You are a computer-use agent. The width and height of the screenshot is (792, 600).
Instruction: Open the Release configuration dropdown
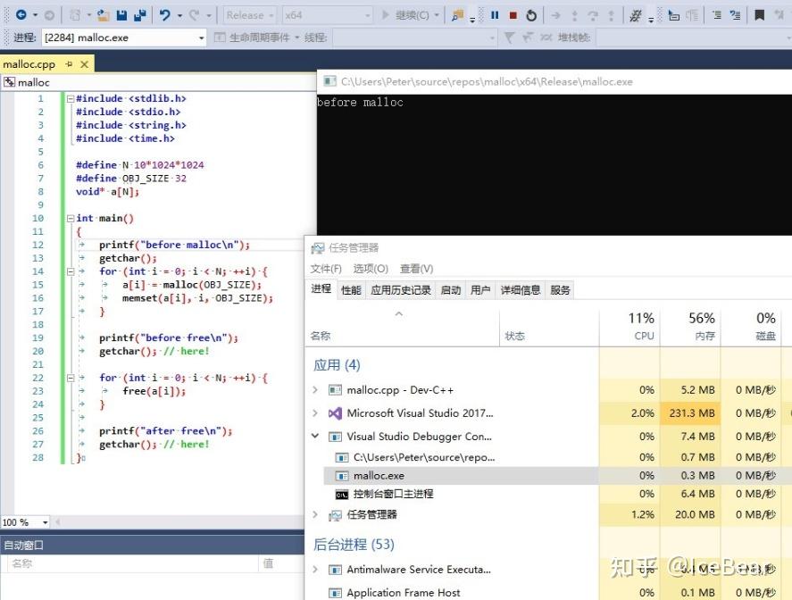(249, 15)
